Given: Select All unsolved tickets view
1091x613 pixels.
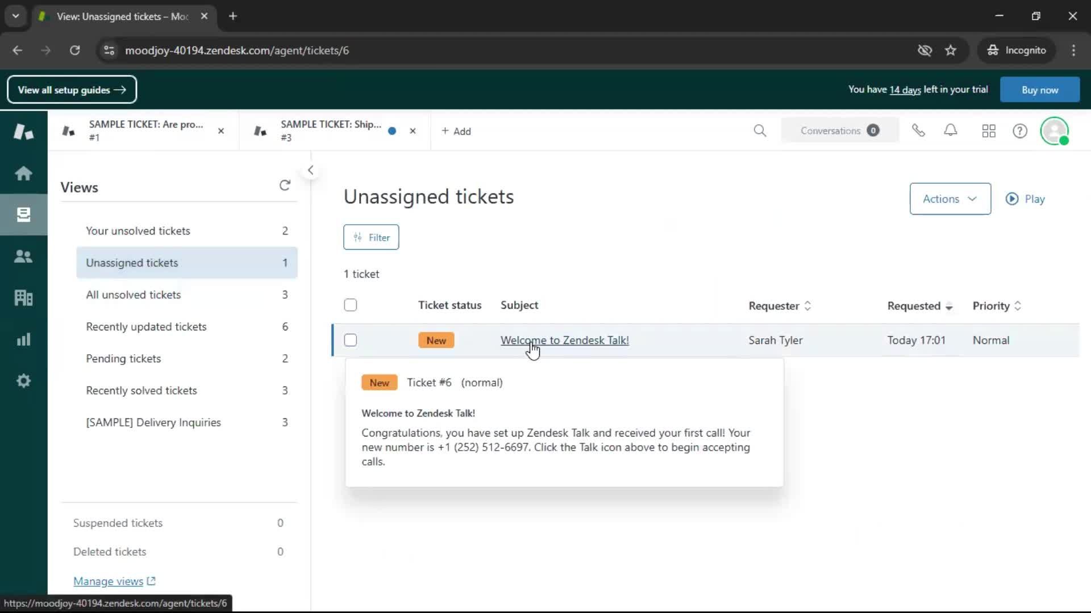Looking at the screenshot, I should coord(187,295).
